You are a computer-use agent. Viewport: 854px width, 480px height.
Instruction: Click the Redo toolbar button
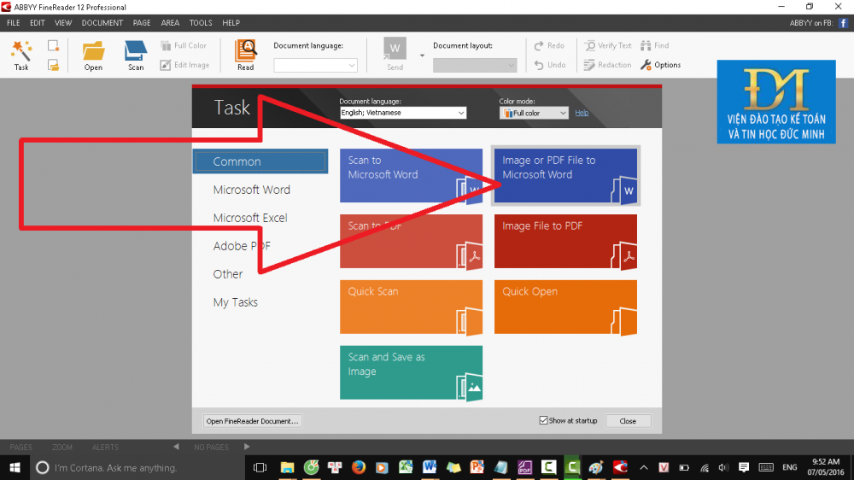tap(549, 46)
